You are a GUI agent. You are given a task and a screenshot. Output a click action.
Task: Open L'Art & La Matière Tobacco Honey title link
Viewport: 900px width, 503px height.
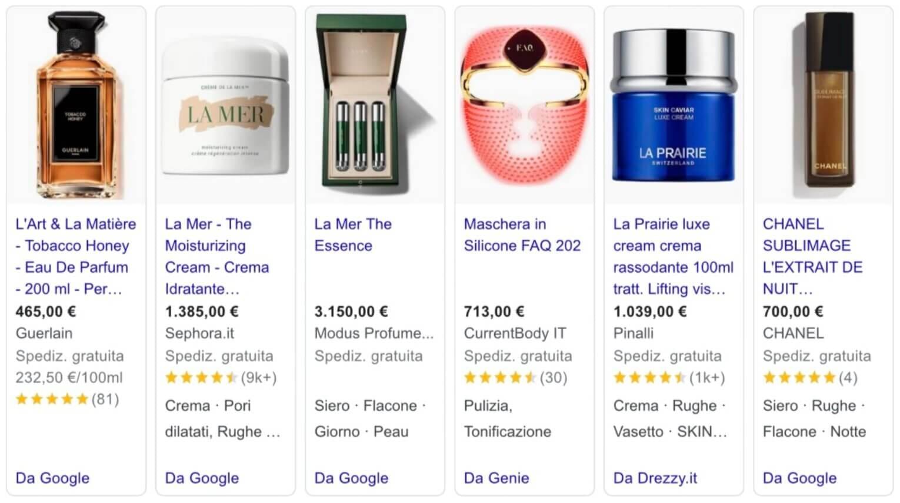[x=76, y=256]
